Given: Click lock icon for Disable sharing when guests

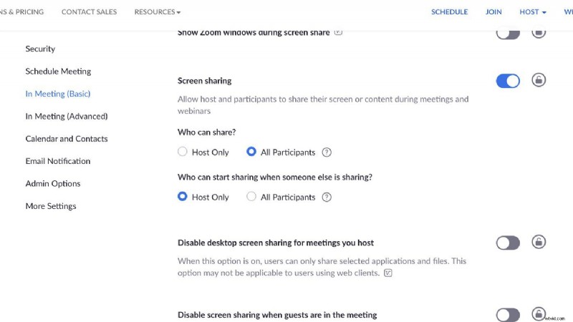Looking at the screenshot, I should (539, 313).
